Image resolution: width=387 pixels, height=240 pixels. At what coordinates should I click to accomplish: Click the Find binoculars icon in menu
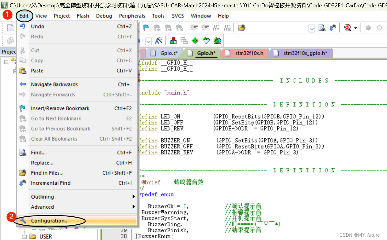(23, 153)
